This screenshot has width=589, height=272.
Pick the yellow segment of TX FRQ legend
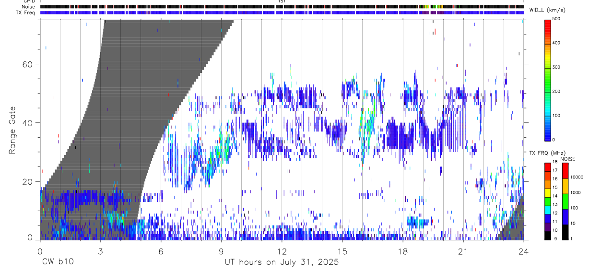(x=548, y=193)
